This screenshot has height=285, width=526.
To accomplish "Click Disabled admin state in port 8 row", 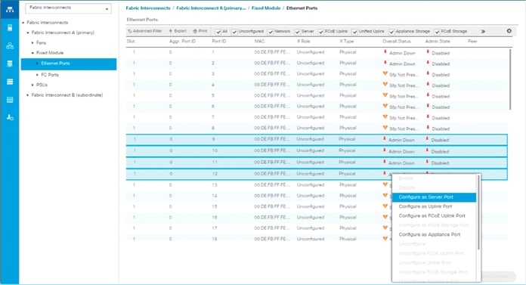I will [x=441, y=129].
